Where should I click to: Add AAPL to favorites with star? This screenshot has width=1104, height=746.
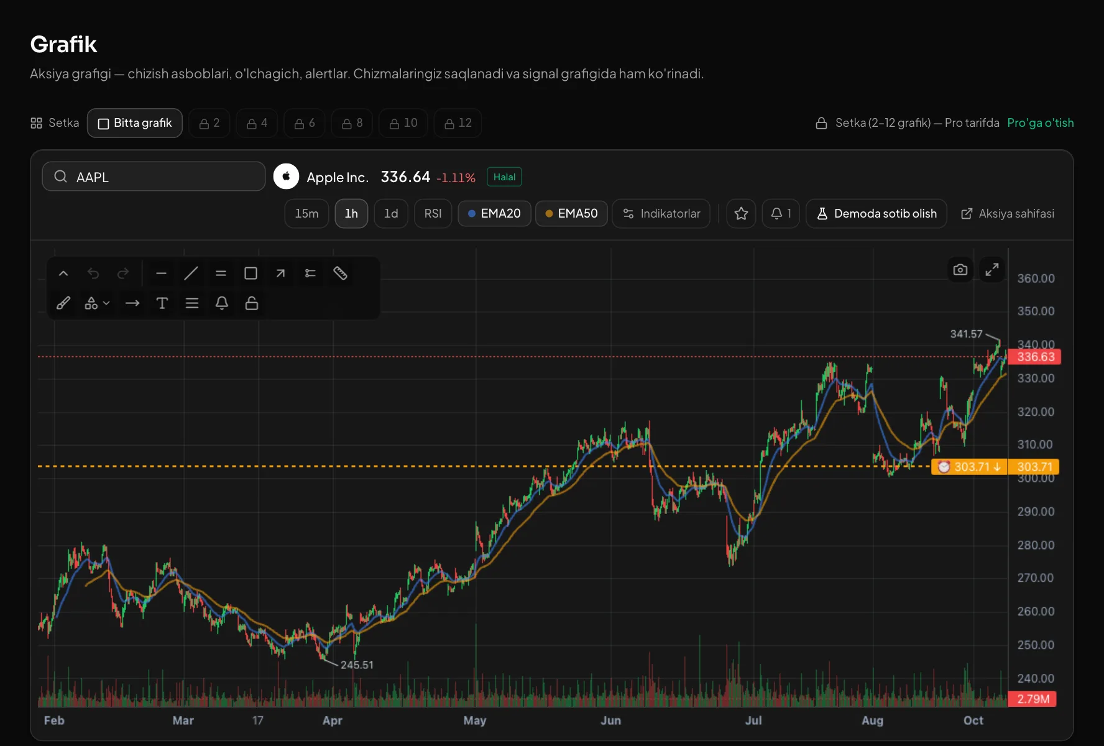click(741, 214)
